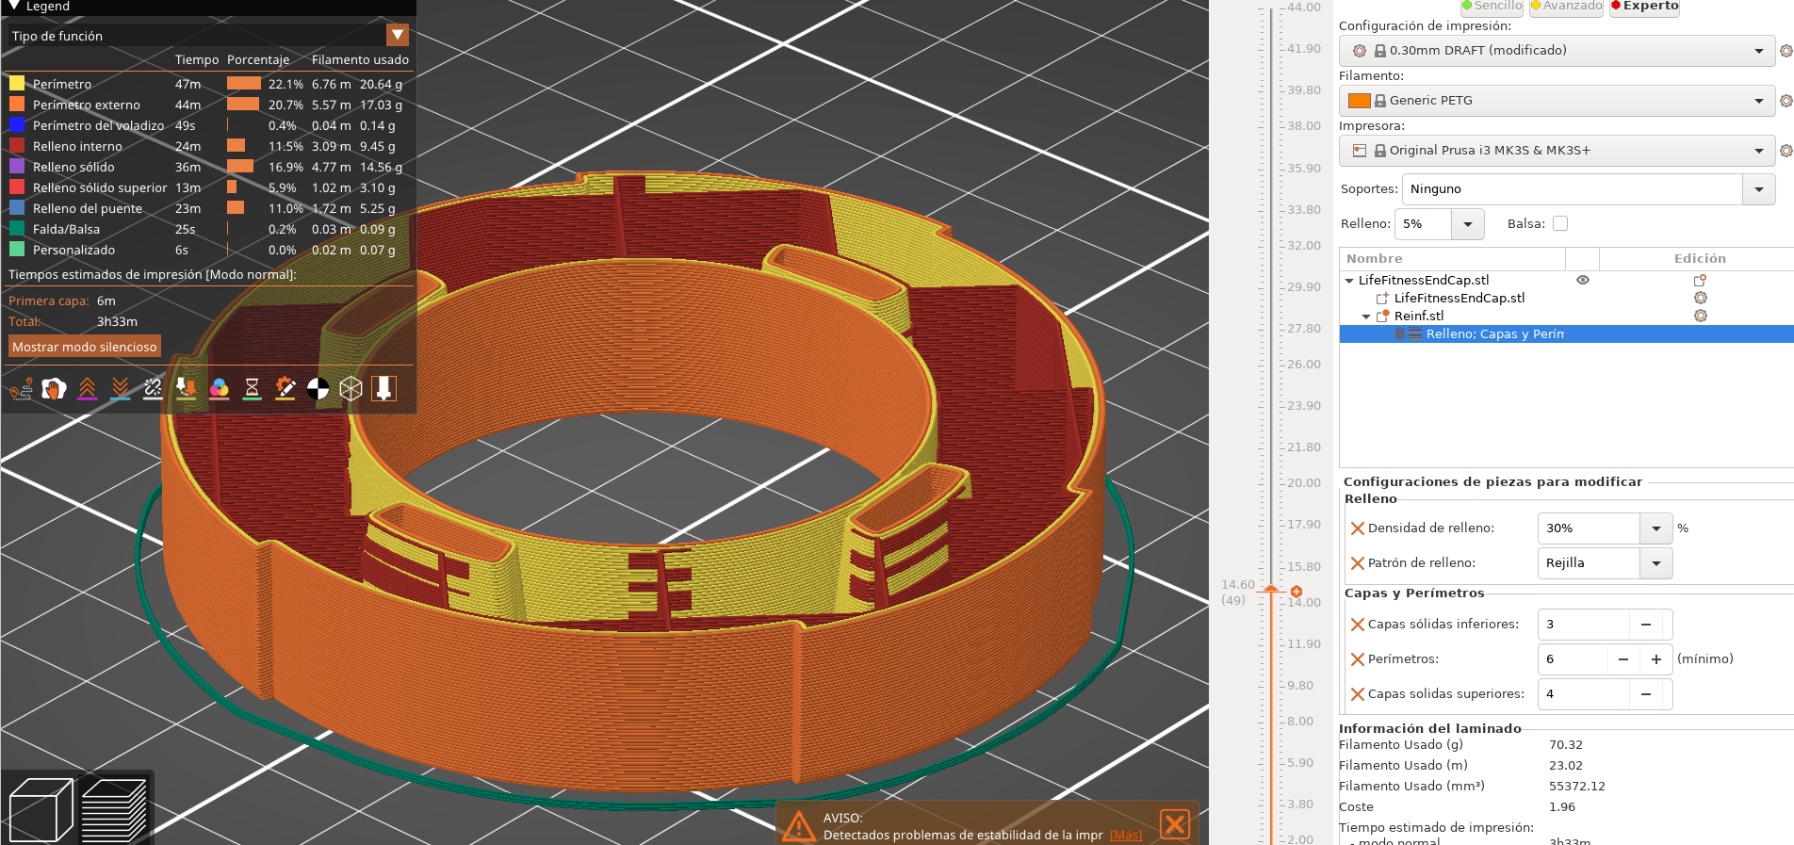Click the orange Generic PETG color swatch

(1359, 101)
